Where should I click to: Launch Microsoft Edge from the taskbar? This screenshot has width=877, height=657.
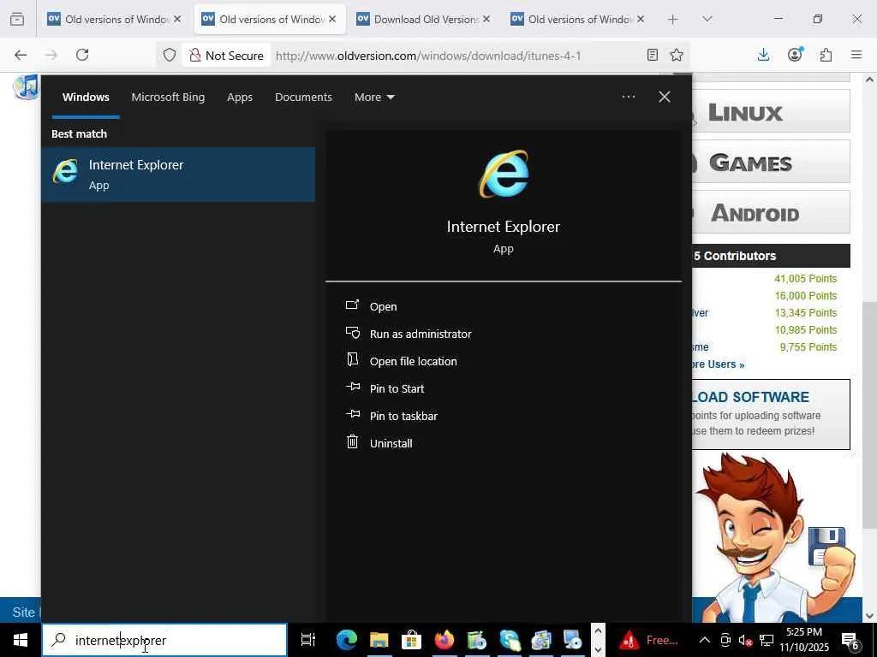pyautogui.click(x=346, y=640)
